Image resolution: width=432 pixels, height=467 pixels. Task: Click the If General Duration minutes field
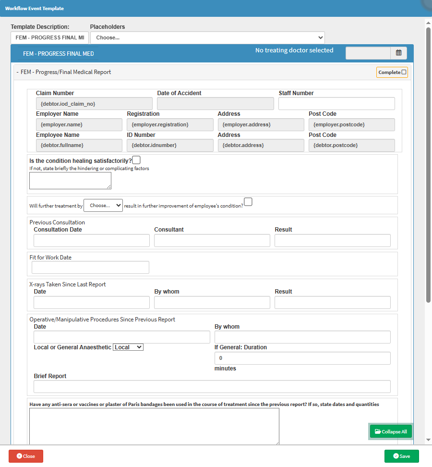click(x=302, y=358)
